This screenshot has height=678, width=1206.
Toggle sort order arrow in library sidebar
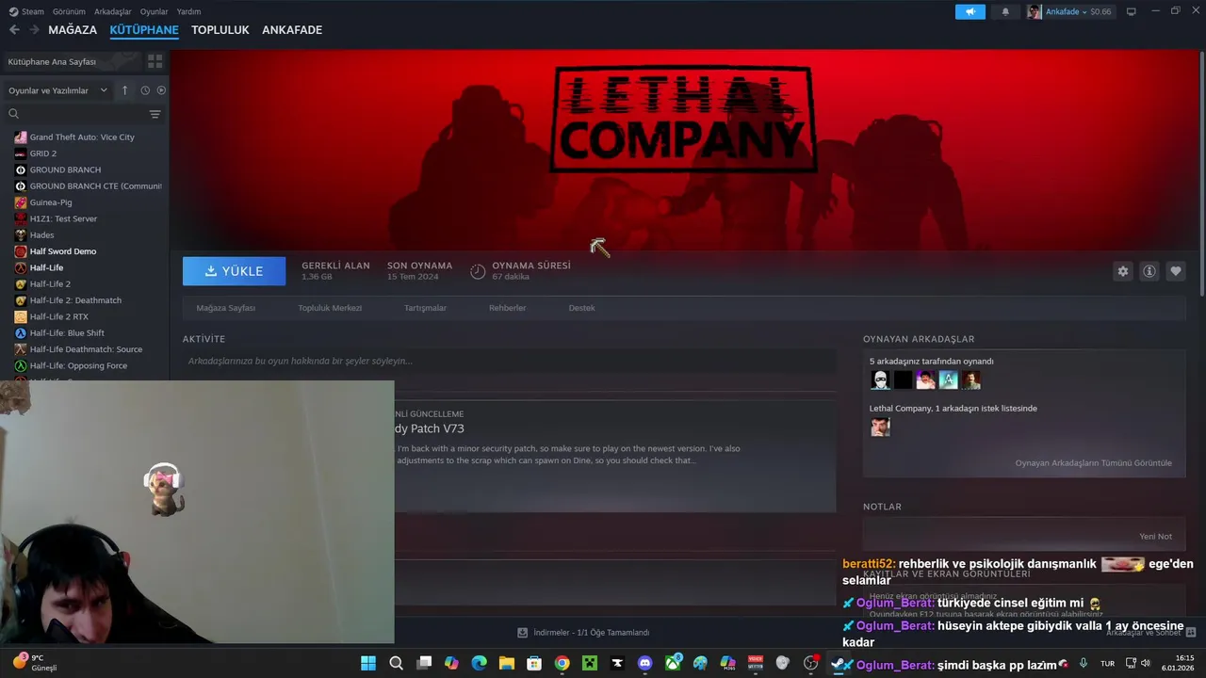[124, 90]
